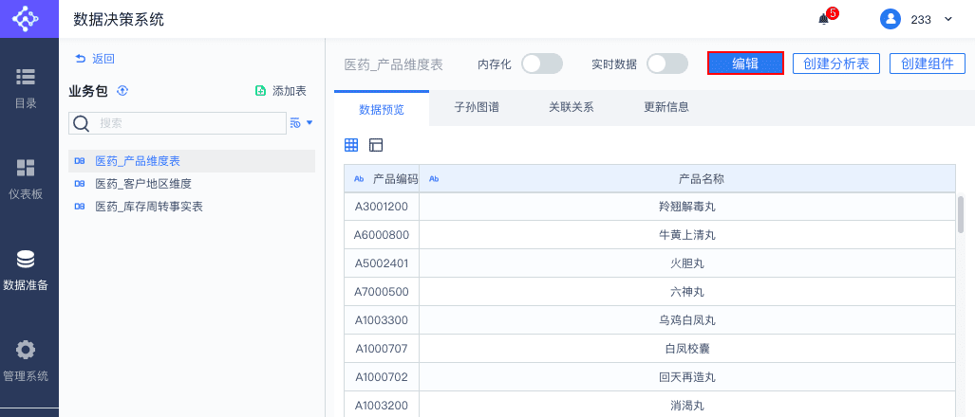Toggle the 内存化 switch
The width and height of the screenshot is (975, 417).
coord(541,63)
